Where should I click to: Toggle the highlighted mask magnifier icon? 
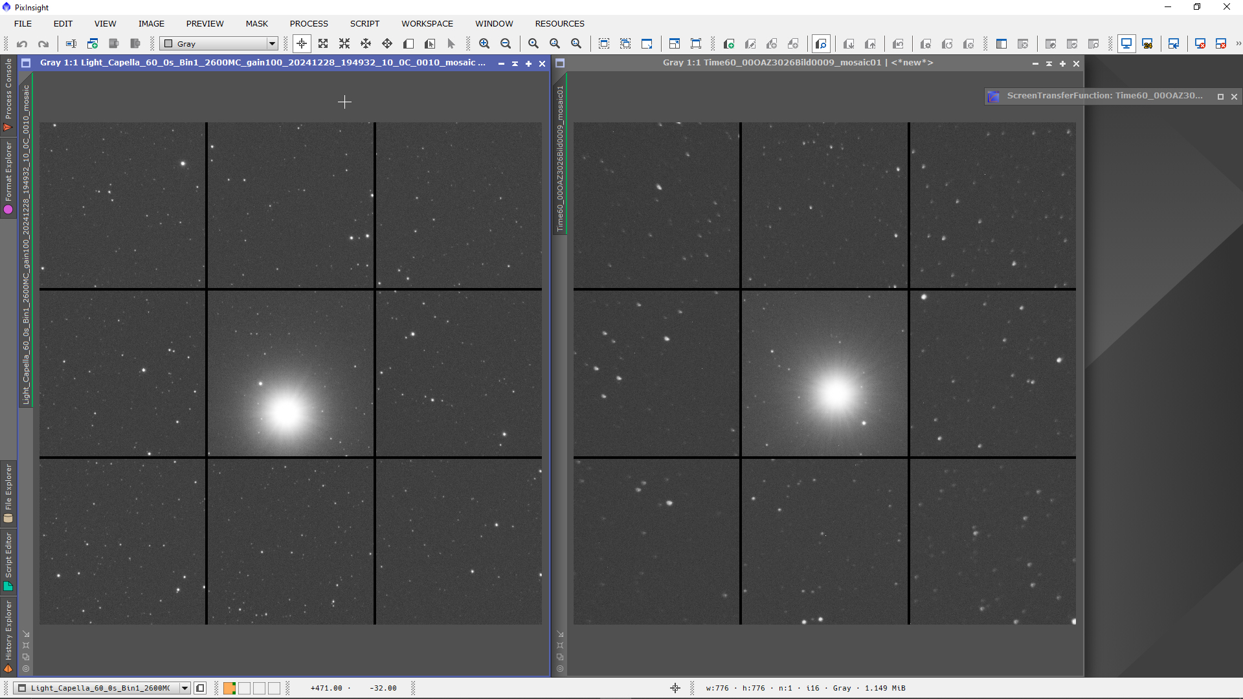click(821, 44)
